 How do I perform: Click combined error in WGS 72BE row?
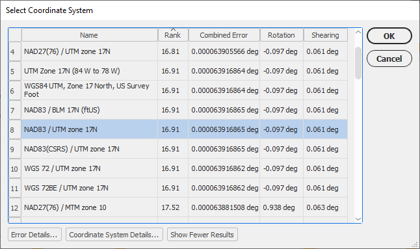point(224,189)
